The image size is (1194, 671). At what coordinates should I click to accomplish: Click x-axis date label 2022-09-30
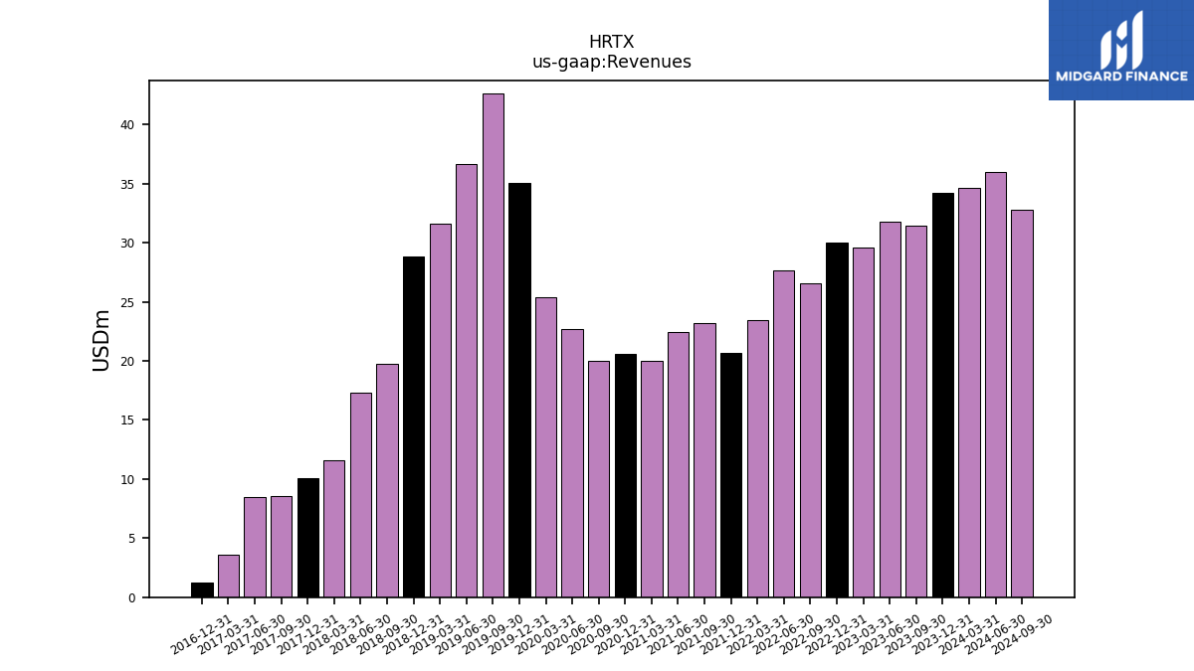[810, 634]
